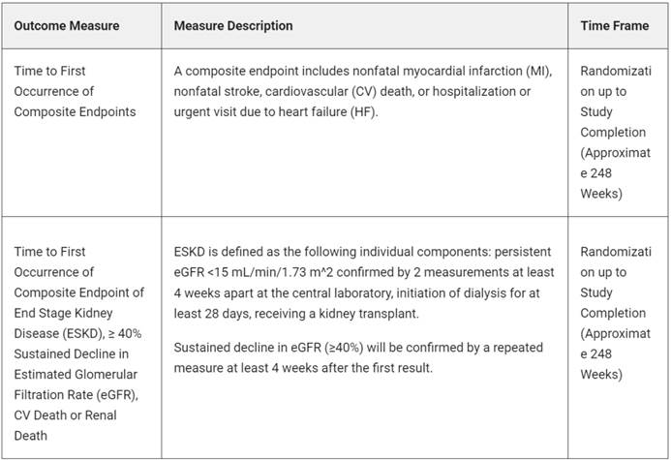The height and width of the screenshot is (460, 671).
Task: Click "Filtration Rate (eGFR)," in the outcome column
Action: tap(77, 395)
